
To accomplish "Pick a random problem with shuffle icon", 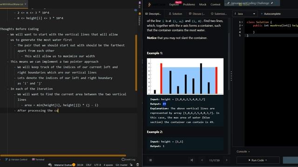I will tap(192, 160).
